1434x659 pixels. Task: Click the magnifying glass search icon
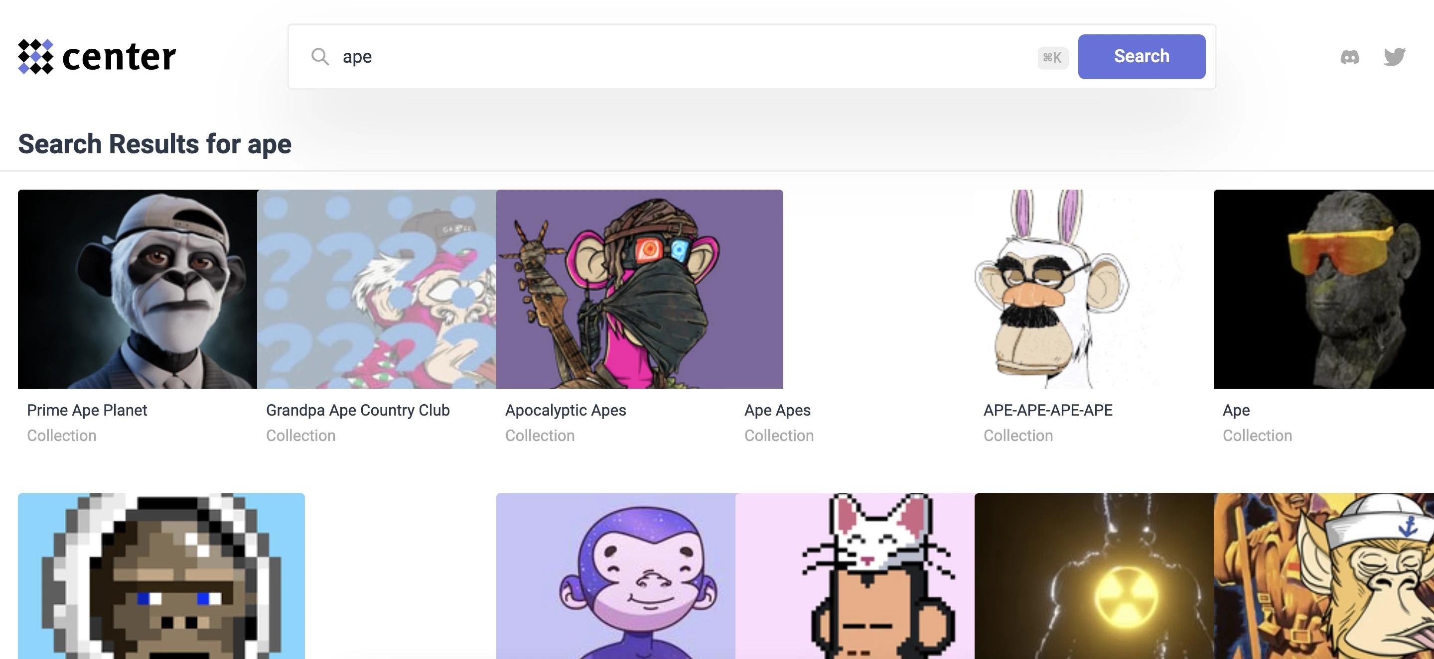pyautogui.click(x=320, y=57)
